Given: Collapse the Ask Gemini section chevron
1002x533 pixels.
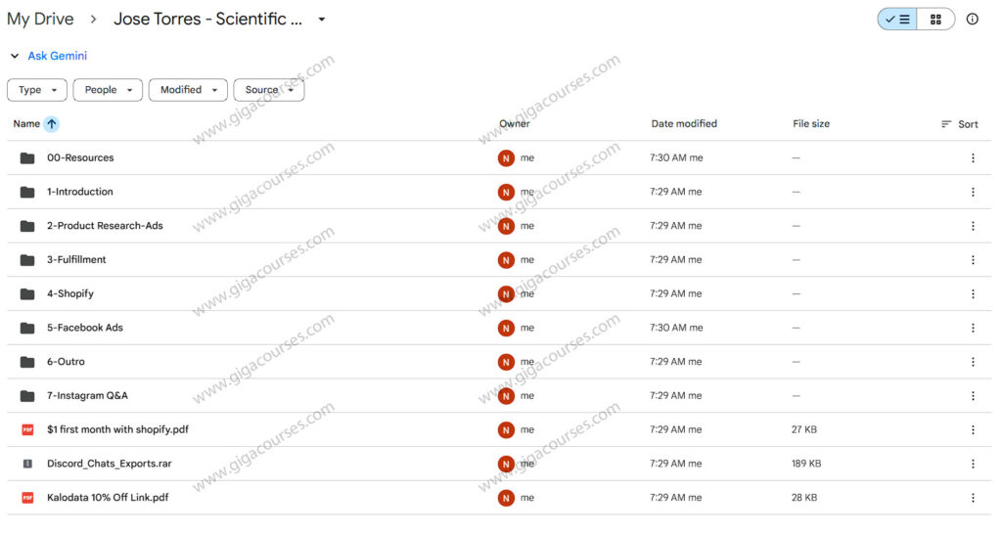Looking at the screenshot, I should pos(15,56).
